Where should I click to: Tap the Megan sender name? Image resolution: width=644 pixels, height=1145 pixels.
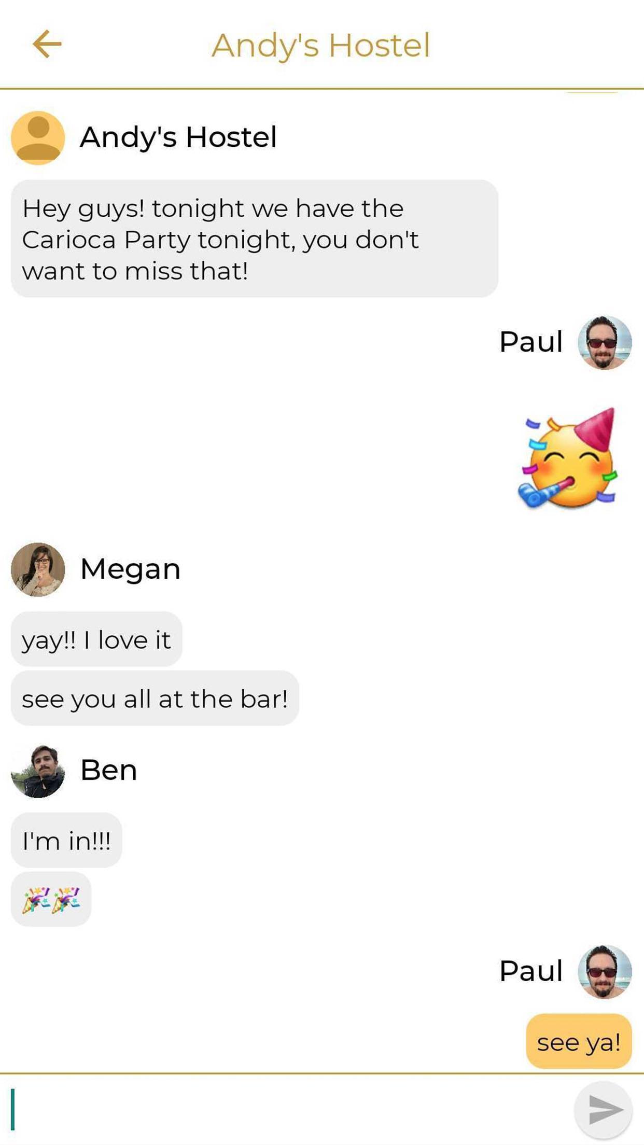130,569
